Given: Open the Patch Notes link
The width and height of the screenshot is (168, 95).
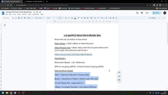Looking at the screenshot, I should tap(60, 44).
